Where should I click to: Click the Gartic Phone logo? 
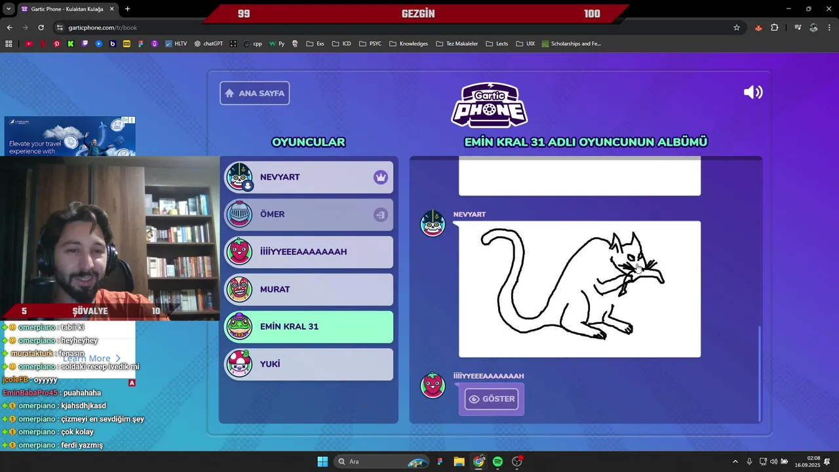click(490, 105)
